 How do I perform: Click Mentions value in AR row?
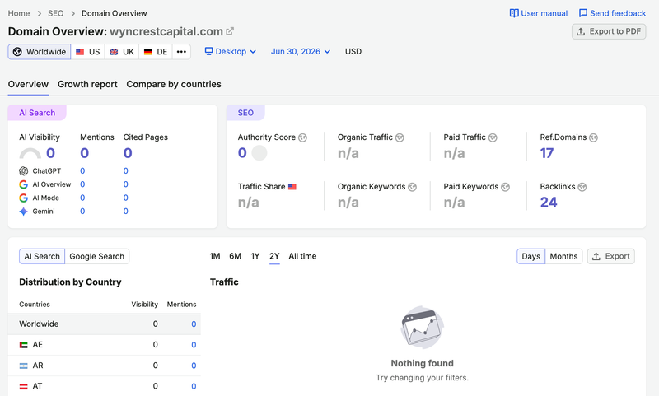(x=194, y=366)
